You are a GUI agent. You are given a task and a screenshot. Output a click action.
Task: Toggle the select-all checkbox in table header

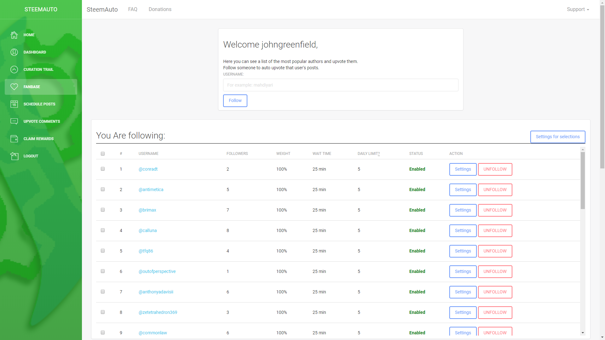pyautogui.click(x=103, y=154)
